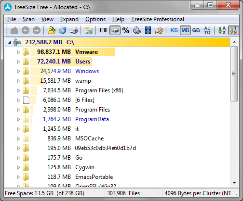Image resolution: width=243 pixels, height=201 pixels.
Task: Switch size unit to MB
Action: click(185, 30)
